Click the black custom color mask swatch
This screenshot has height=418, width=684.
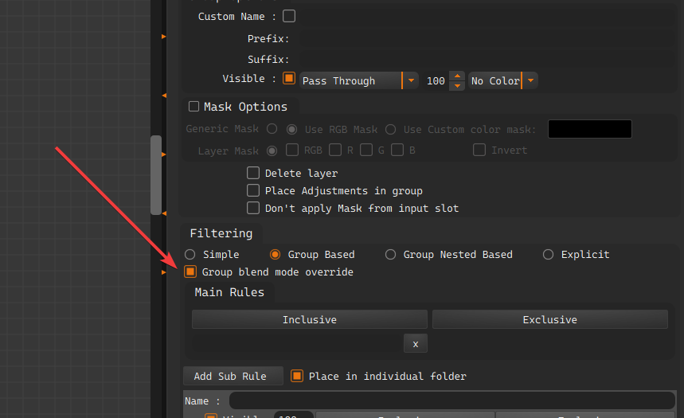(x=589, y=129)
